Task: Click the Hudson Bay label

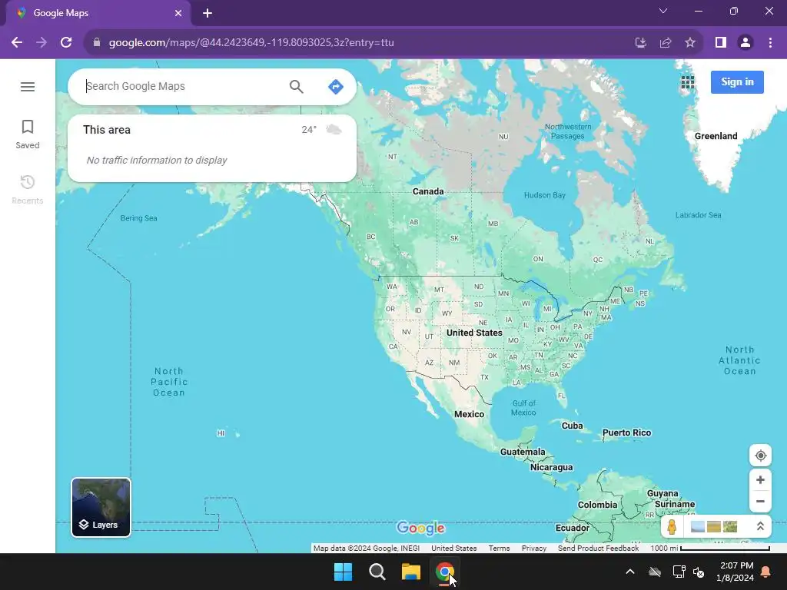Action: click(545, 195)
